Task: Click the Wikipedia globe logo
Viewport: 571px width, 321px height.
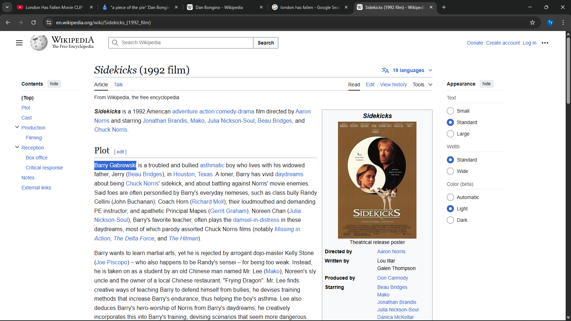Action: (x=39, y=43)
